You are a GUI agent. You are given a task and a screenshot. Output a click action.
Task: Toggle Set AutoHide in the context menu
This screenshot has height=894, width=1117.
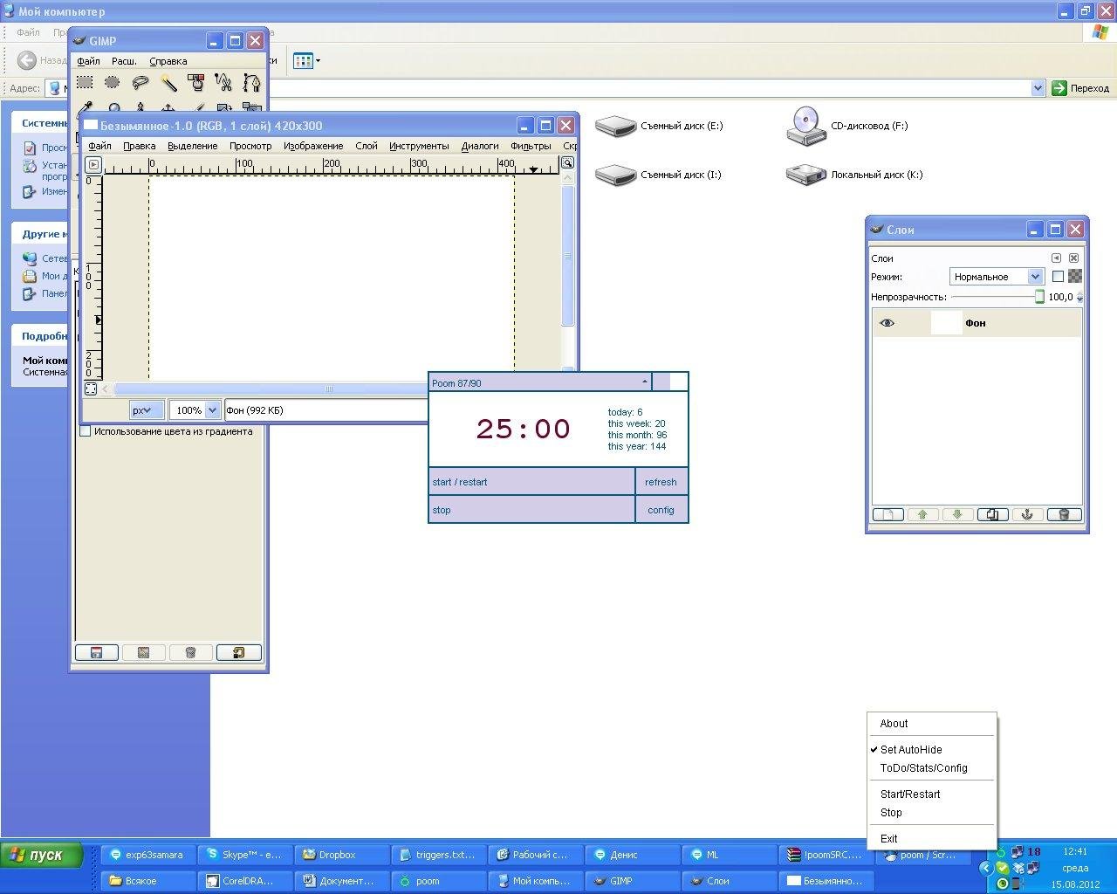click(x=911, y=750)
